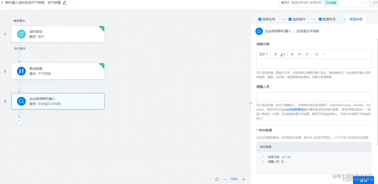Click the 100% zoom level value
378x184 pixels.
(234, 179)
